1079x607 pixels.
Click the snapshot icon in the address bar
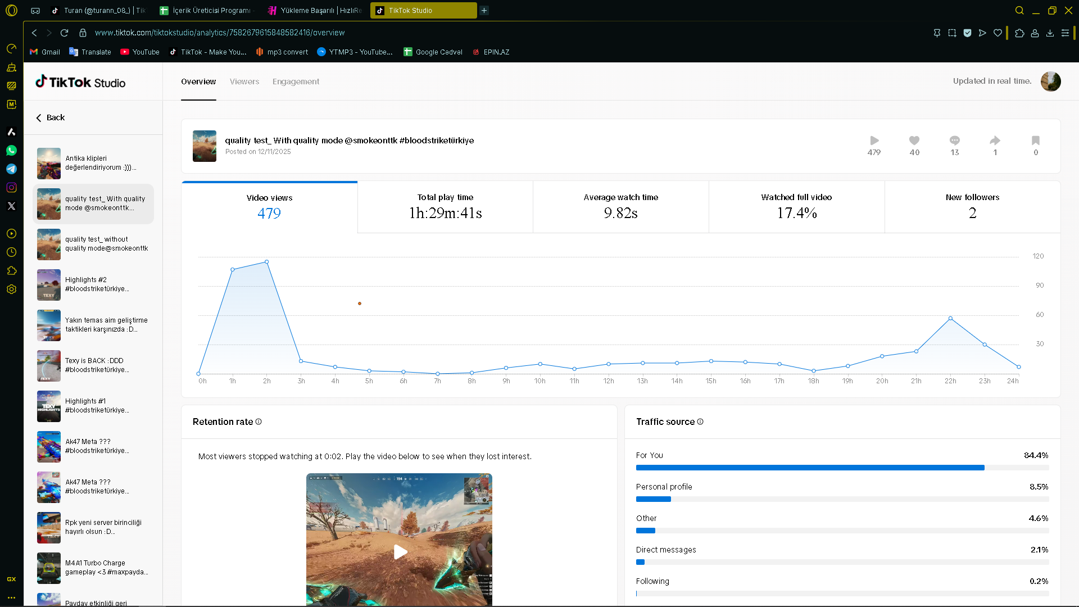952,33
